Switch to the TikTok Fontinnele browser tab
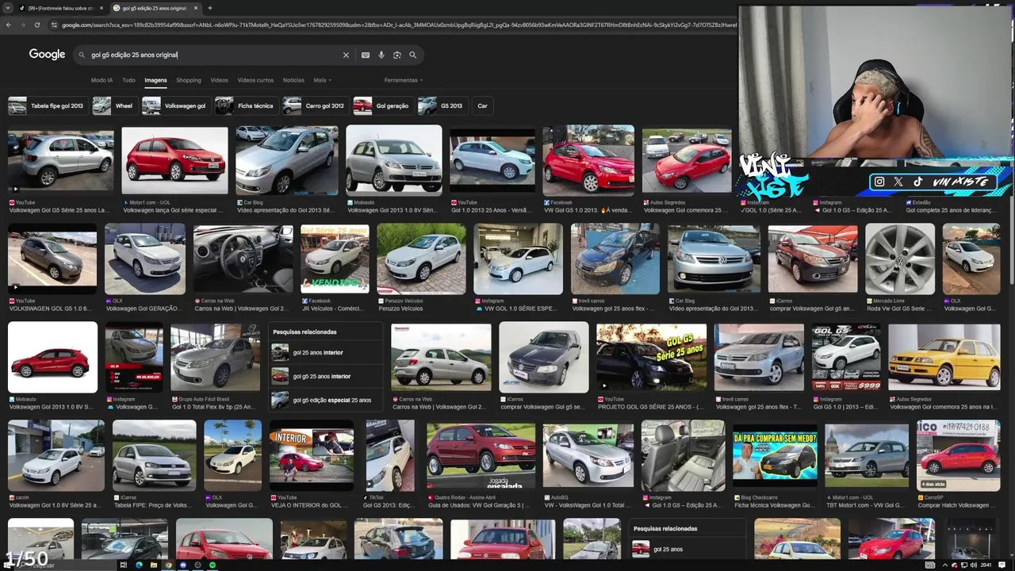 point(60,8)
